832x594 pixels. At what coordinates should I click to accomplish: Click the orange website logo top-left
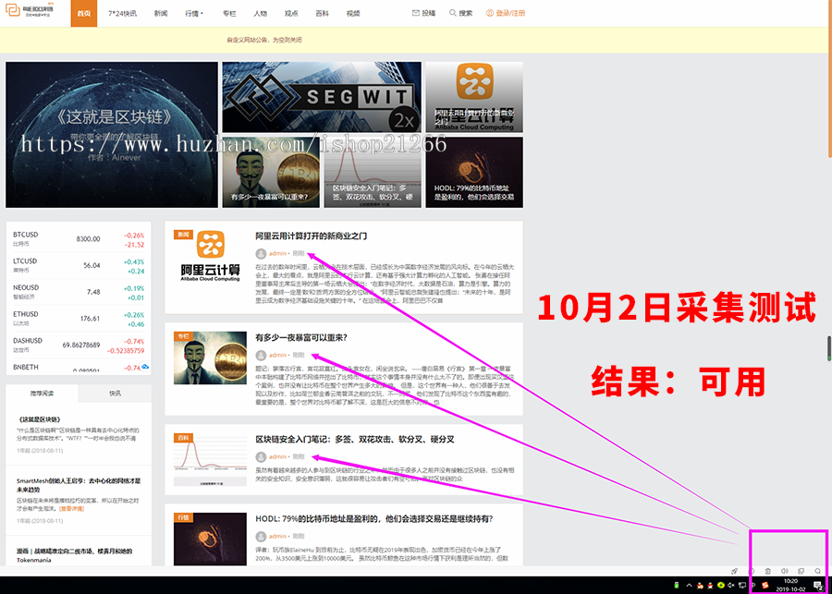[x=14, y=12]
